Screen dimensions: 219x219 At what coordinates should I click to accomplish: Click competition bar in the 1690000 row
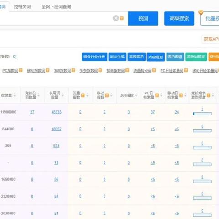tap(202, 181)
